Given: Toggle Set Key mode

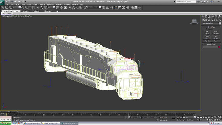Looking at the screenshot, I should [179, 120].
